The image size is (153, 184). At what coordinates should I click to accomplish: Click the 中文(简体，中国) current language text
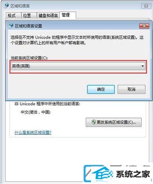36,112
